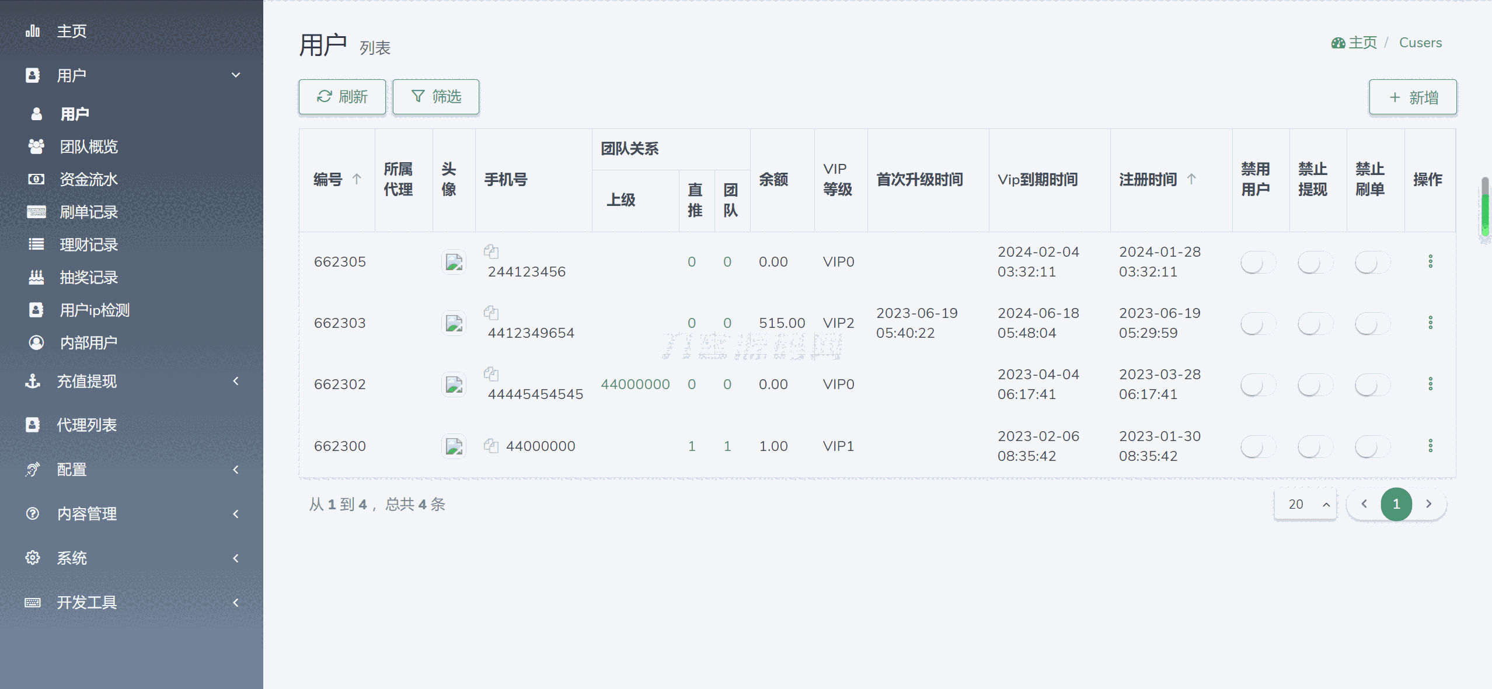Click avatar thumbnail of user 662303

[454, 323]
